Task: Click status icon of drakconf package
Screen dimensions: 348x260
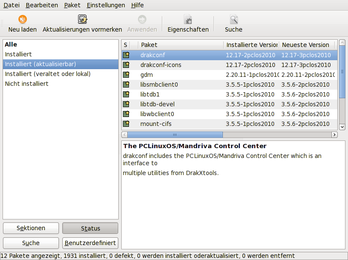Action: (126, 55)
